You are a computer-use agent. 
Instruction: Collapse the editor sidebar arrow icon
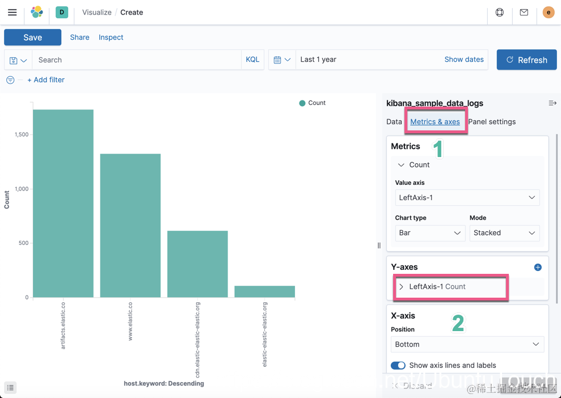(552, 103)
